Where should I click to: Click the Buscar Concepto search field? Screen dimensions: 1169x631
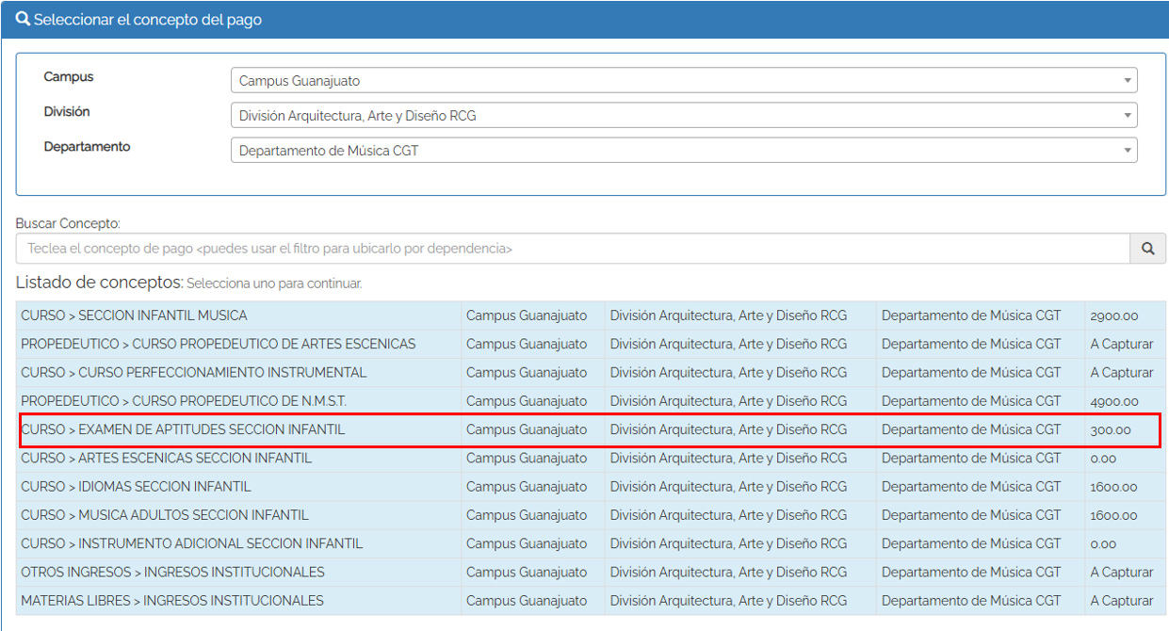(x=572, y=249)
